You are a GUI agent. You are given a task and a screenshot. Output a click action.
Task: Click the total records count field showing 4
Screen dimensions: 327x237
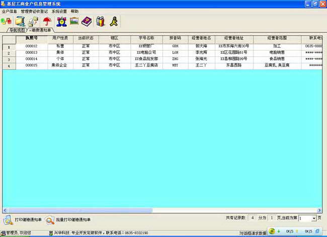pos(253,218)
